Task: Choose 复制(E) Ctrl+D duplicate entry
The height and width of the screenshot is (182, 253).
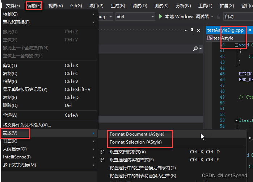Action: (49, 98)
